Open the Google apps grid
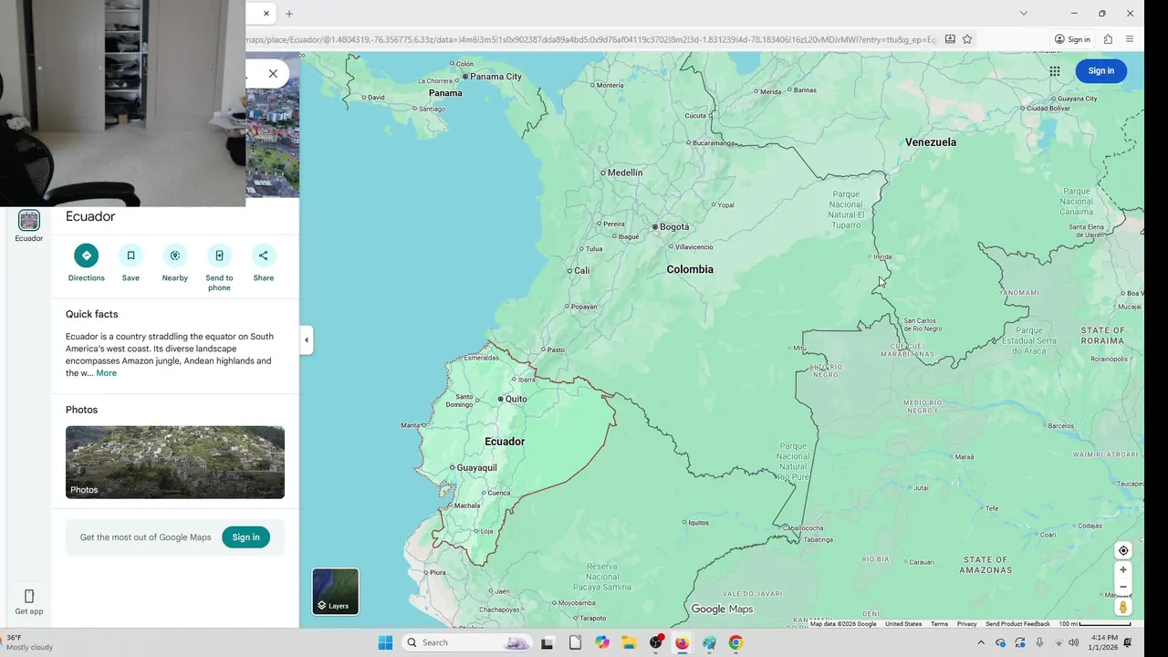The height and width of the screenshot is (657, 1168). [1055, 71]
